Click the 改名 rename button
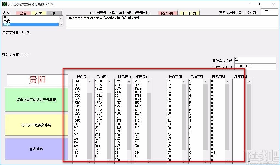The width and height of the screenshot is (280, 165). [x=23, y=13]
